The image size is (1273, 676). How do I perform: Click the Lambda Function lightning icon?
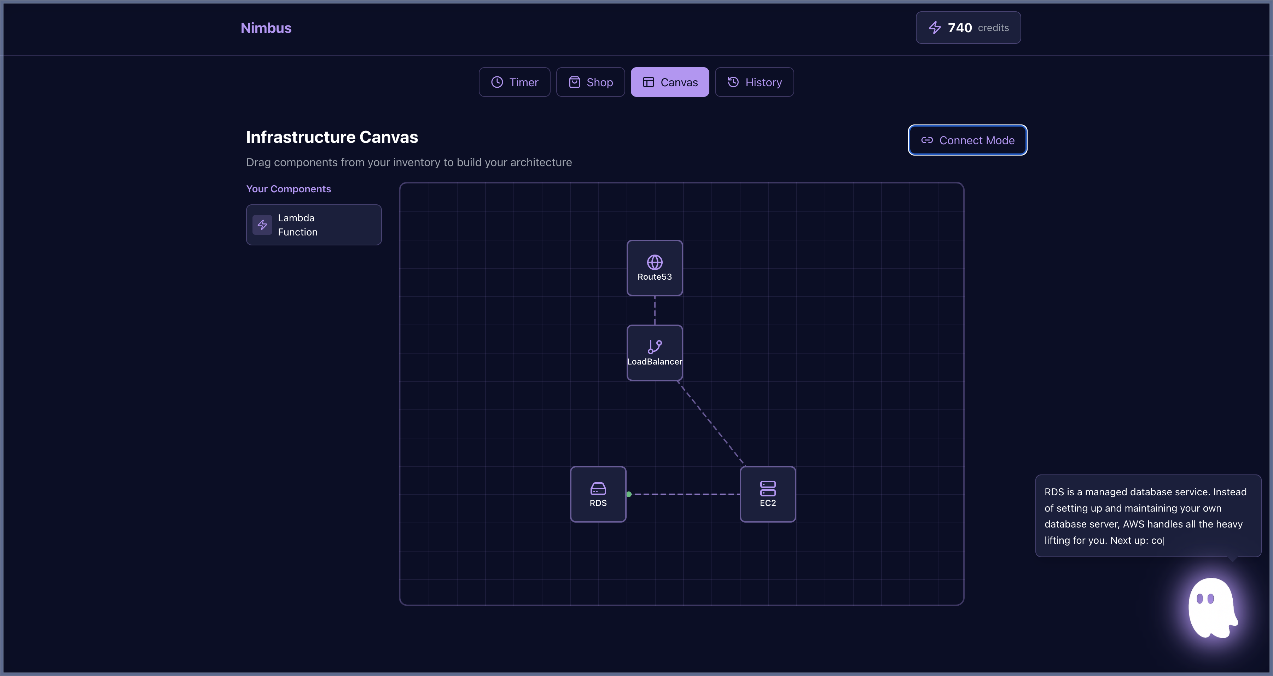[262, 225]
